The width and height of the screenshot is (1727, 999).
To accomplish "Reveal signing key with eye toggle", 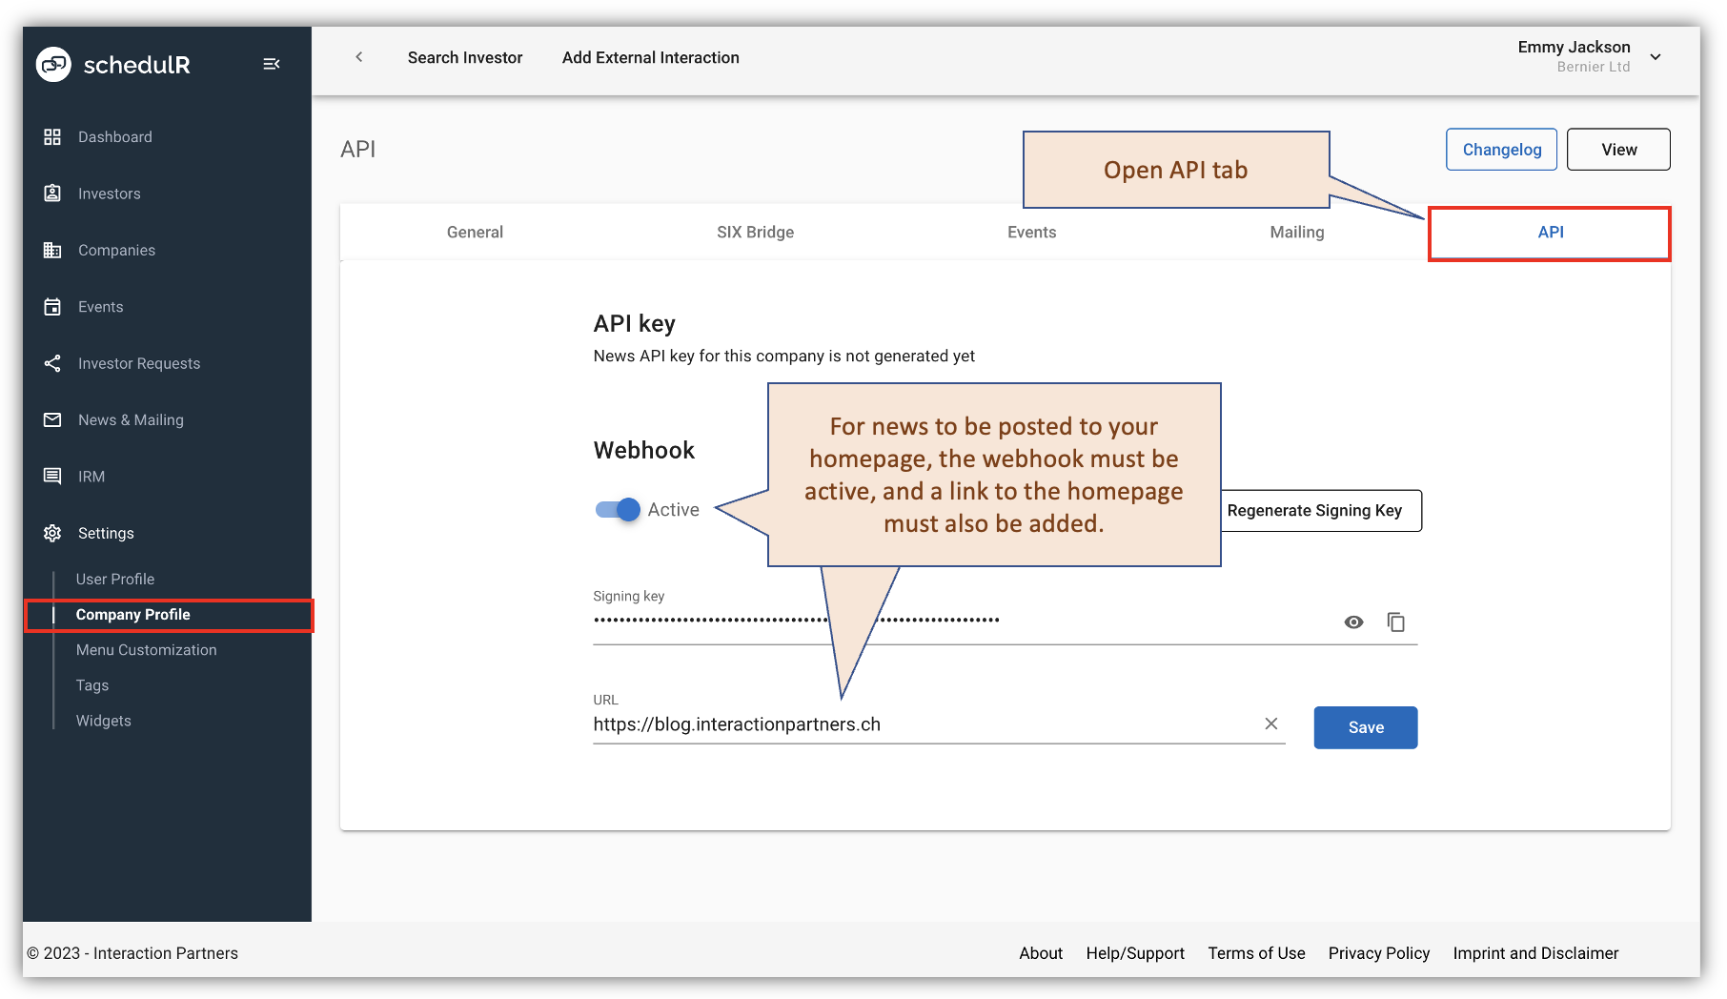I will [x=1354, y=622].
